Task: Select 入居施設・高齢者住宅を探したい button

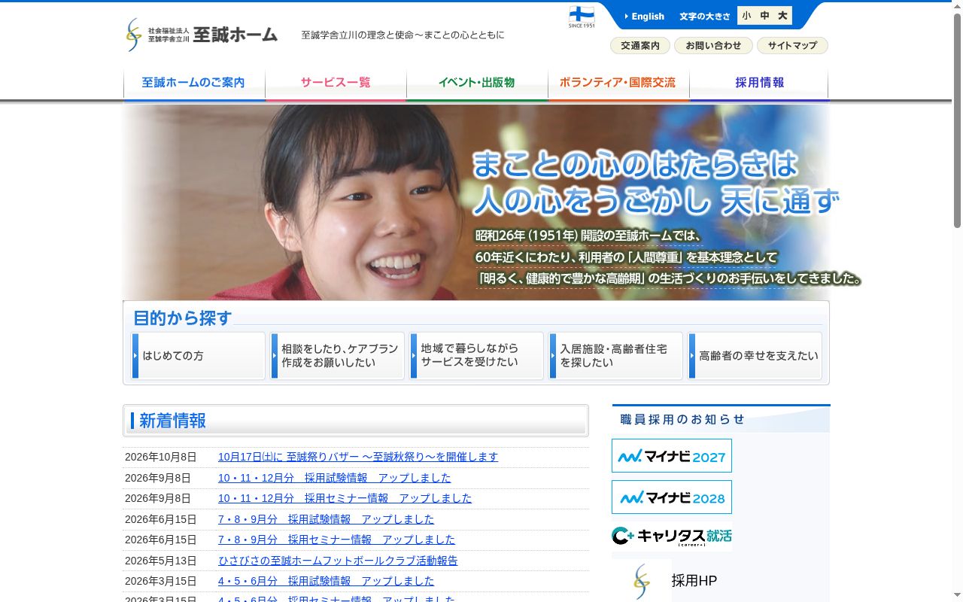Action: 615,356
